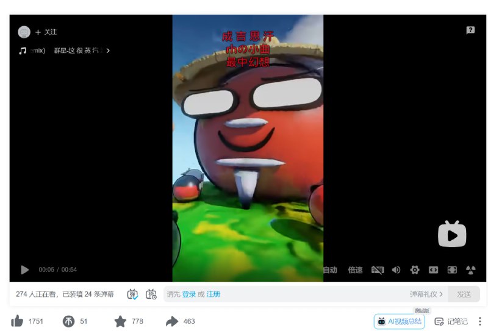Play the video with the play button

(x=24, y=269)
